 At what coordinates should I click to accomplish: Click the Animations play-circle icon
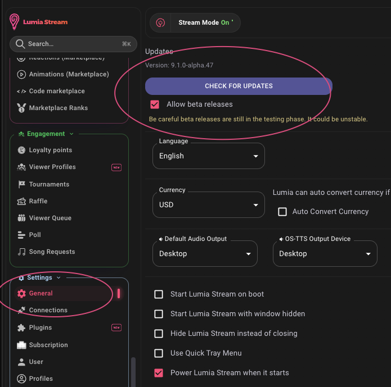coord(21,74)
